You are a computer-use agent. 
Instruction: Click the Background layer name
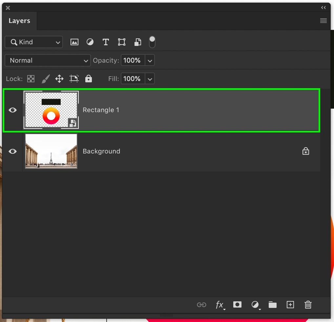[x=101, y=151]
